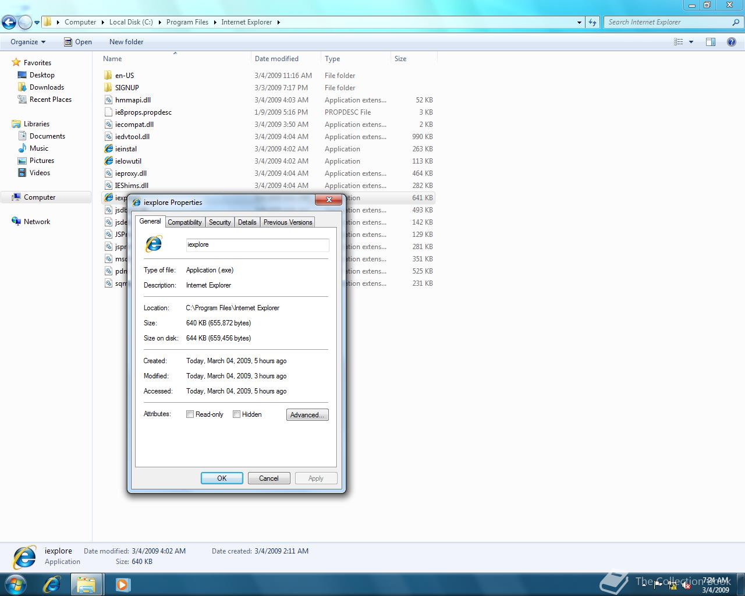This screenshot has height=596, width=745.
Task: Open recent pages dropdown beside navigation arrows
Action: [x=37, y=23]
